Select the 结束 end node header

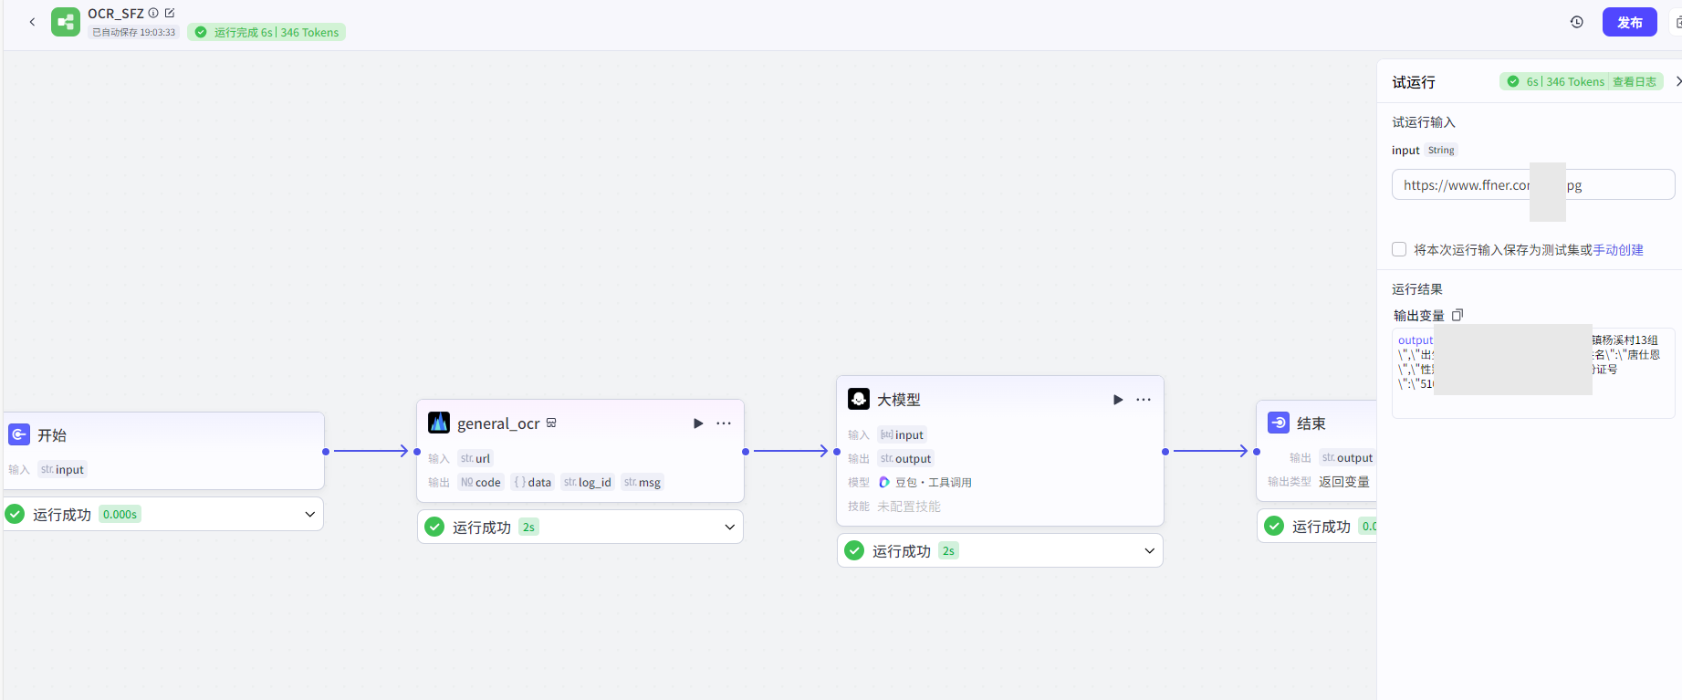pos(1311,423)
